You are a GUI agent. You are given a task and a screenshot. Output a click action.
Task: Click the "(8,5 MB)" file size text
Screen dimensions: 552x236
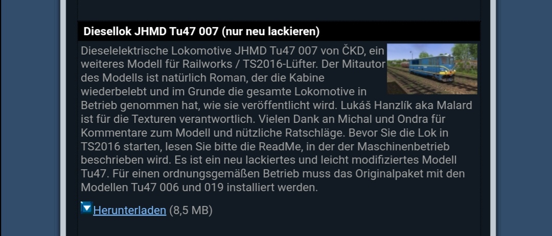coord(191,210)
